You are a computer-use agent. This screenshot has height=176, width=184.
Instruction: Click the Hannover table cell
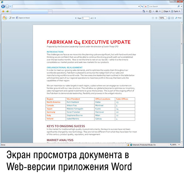pos(105,112)
